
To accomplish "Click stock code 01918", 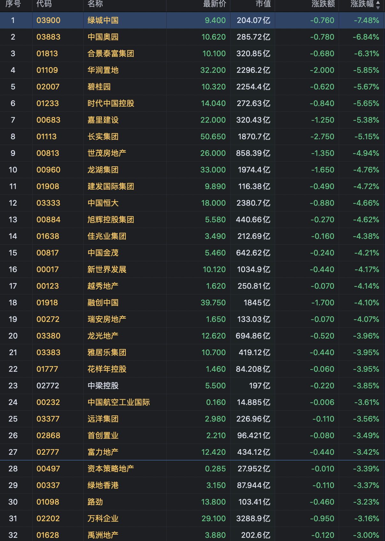I will click(47, 303).
